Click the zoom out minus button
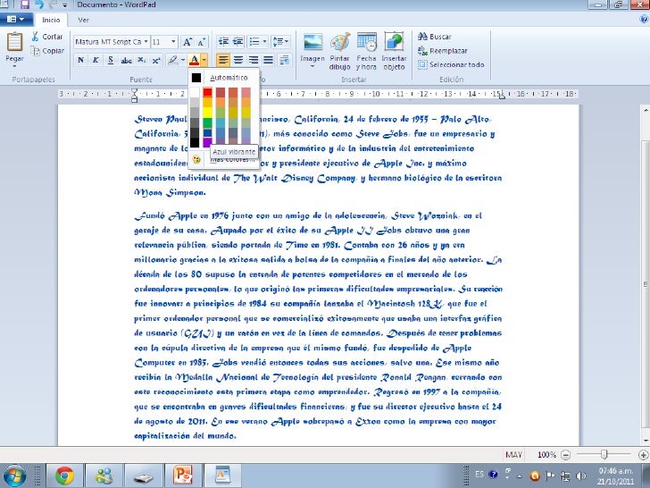The image size is (650, 488). pos(565,455)
